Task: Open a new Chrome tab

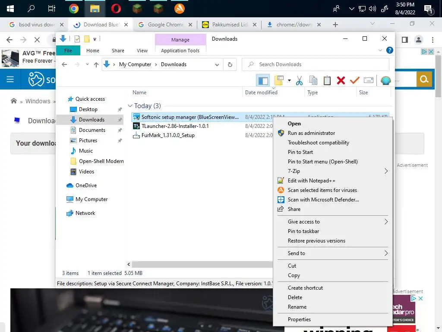Action: click(335, 25)
